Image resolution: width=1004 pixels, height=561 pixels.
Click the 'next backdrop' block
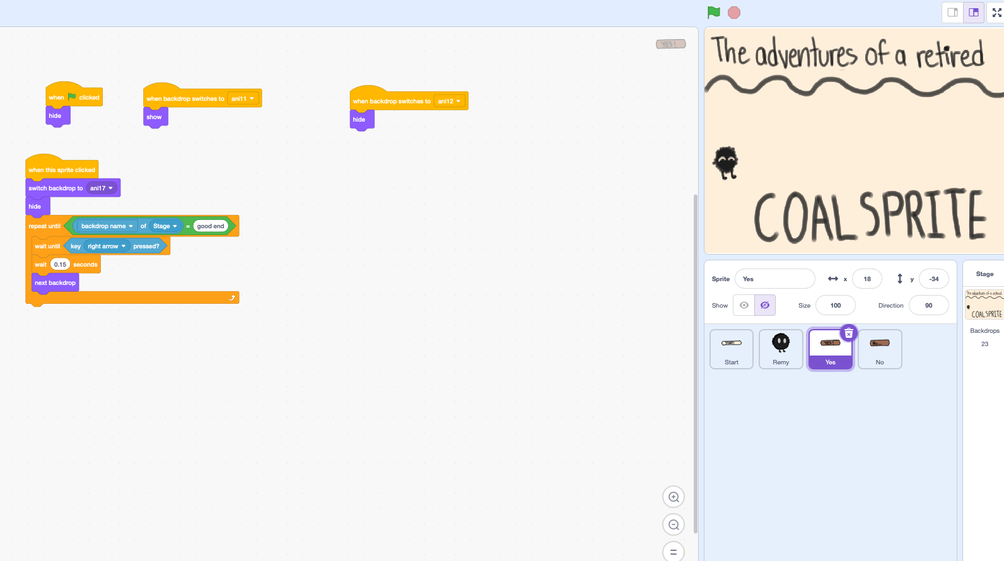tap(55, 282)
